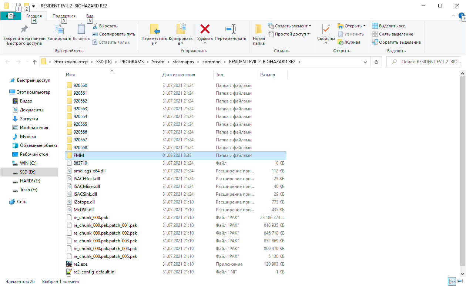Select the amd_ags_x64.dll file
Screen dimensions: 466x286
click(x=175, y=171)
